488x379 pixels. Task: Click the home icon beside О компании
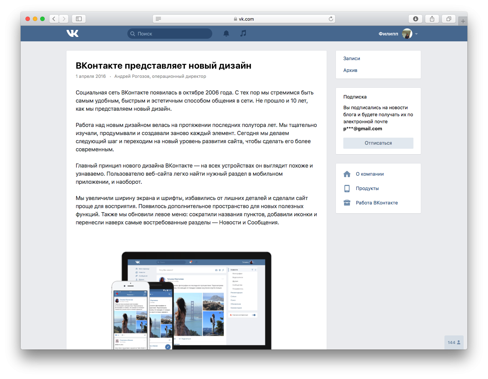[347, 174]
